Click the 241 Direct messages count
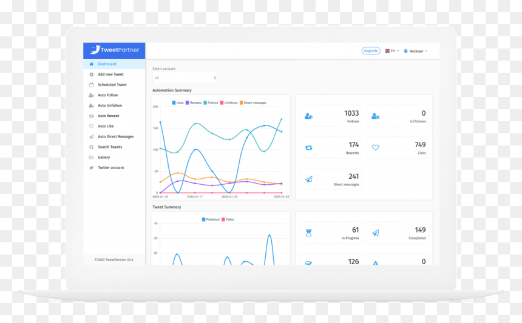The width and height of the screenshot is (522, 323). (353, 176)
